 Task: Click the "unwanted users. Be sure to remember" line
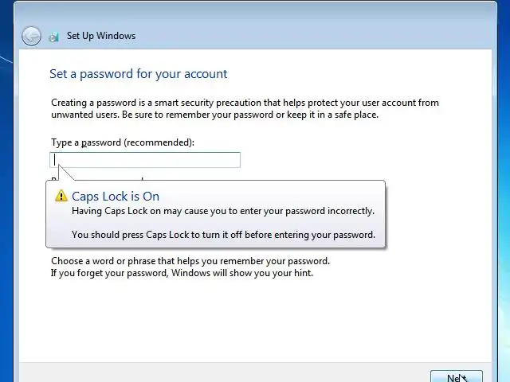tap(214, 115)
